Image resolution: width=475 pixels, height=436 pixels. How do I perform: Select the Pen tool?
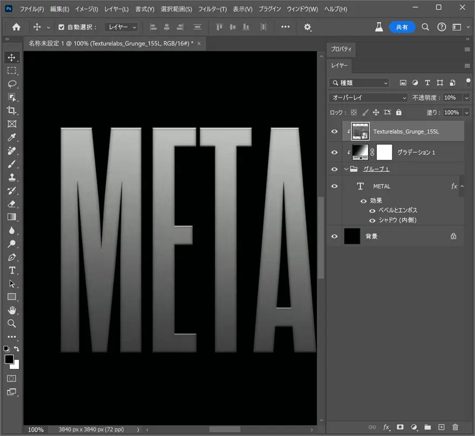(11, 257)
